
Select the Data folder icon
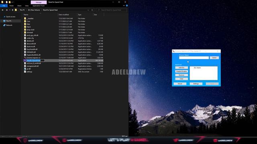pos(25,24)
